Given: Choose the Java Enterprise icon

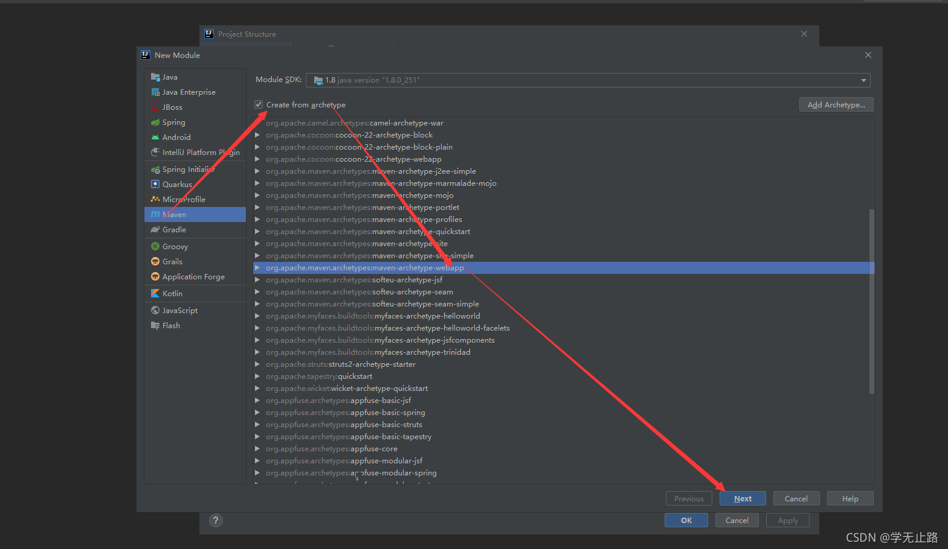Looking at the screenshot, I should click(155, 92).
